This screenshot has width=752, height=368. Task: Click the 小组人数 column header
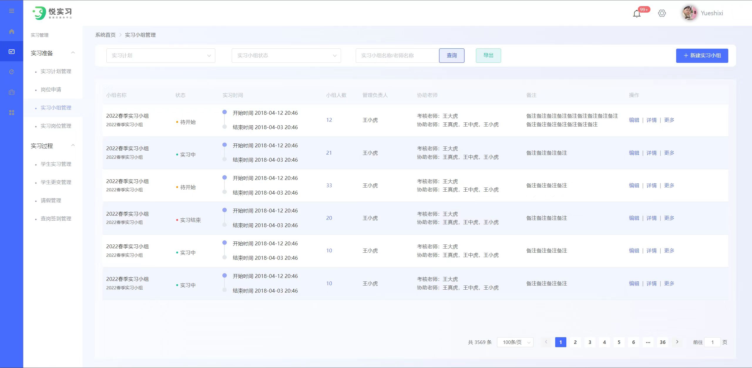pos(336,95)
